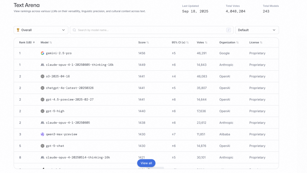The image size is (307, 173).
Task: Click the Model column header label
Action: 44,42
